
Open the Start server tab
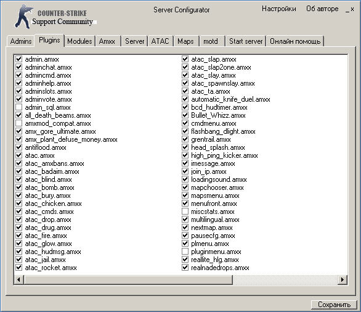[246, 41]
